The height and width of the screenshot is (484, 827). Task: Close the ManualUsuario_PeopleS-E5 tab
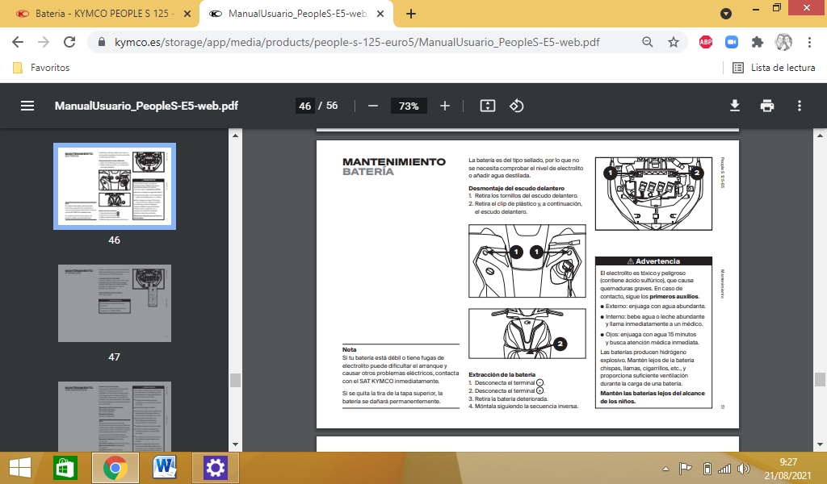pyautogui.click(x=380, y=15)
